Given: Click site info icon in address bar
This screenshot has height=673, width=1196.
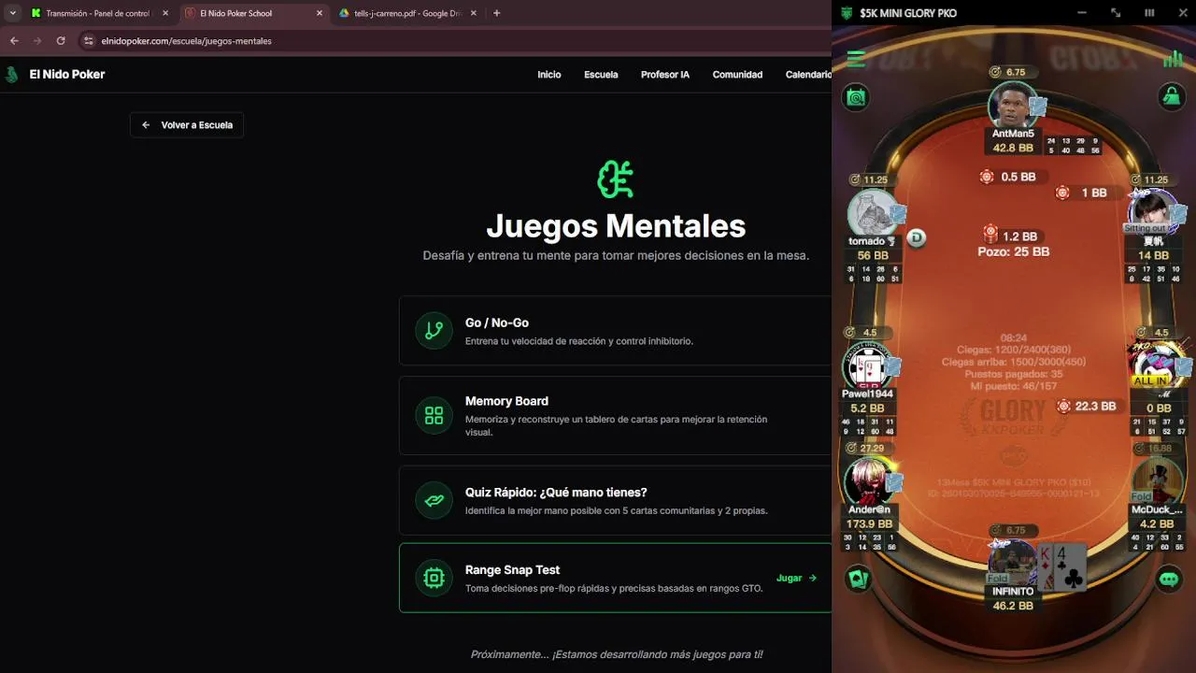Looking at the screenshot, I should point(89,41).
